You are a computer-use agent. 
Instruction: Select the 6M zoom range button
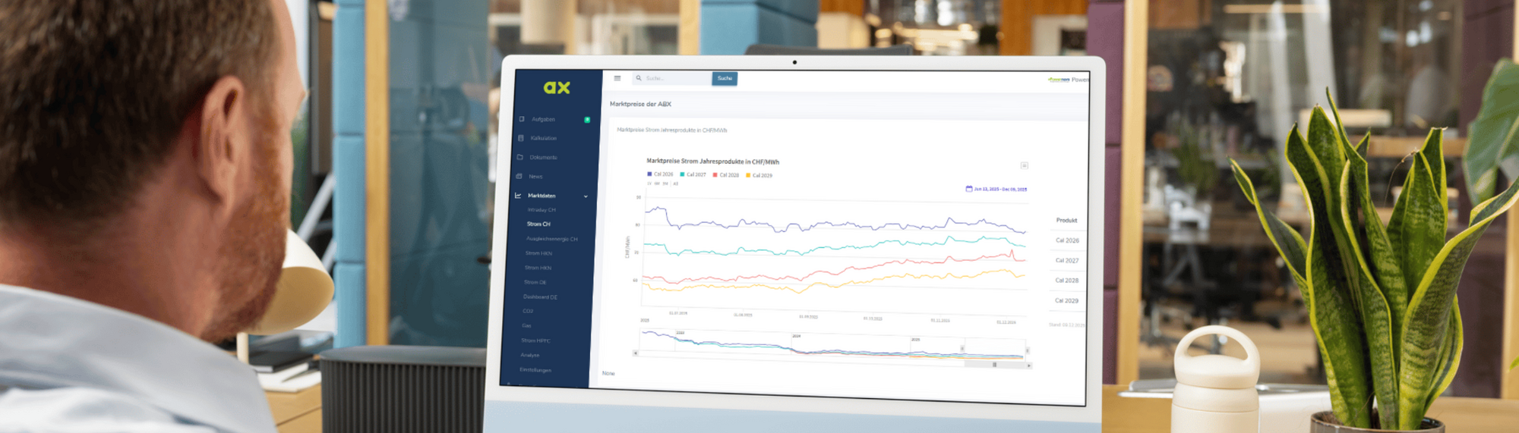click(657, 184)
